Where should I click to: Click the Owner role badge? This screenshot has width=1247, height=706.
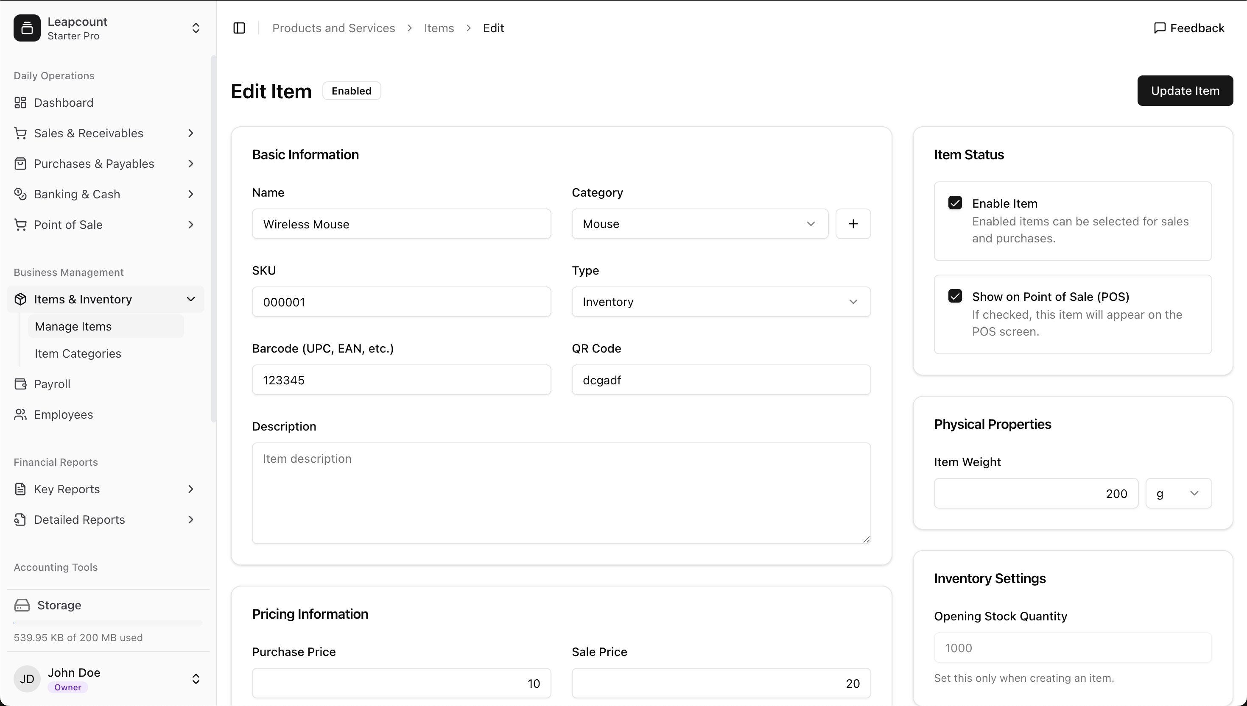pos(68,687)
